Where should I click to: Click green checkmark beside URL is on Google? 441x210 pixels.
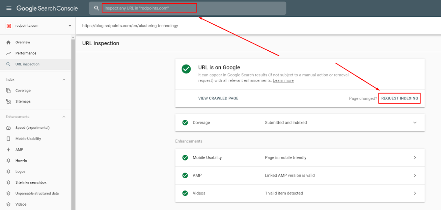186,69
